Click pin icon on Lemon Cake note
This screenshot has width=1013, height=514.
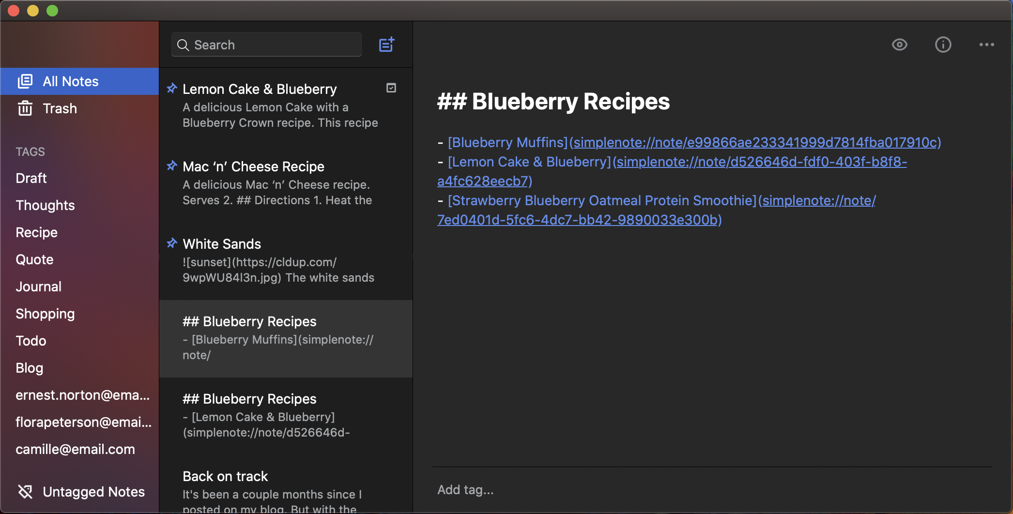click(172, 88)
